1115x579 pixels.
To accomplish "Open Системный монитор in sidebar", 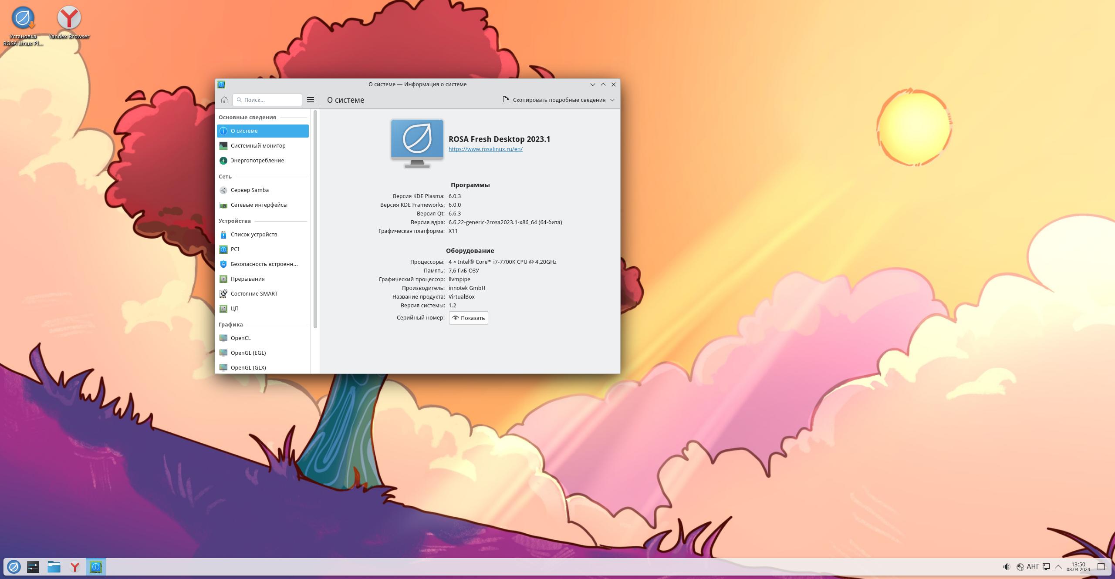I will click(258, 146).
